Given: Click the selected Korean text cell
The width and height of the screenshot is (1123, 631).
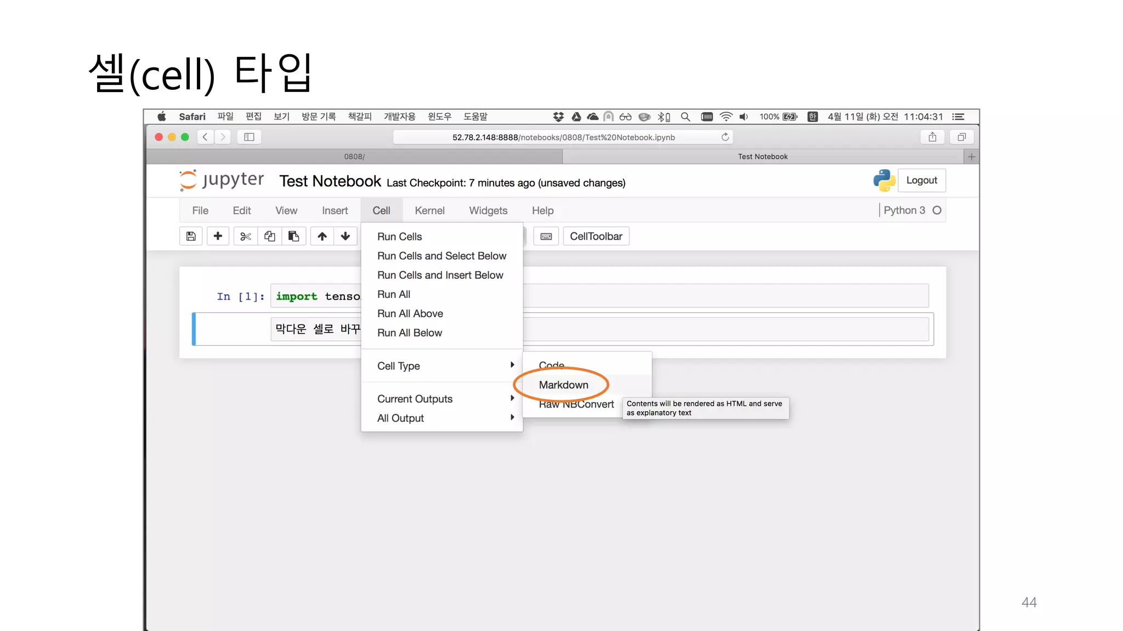Looking at the screenshot, I should 599,329.
